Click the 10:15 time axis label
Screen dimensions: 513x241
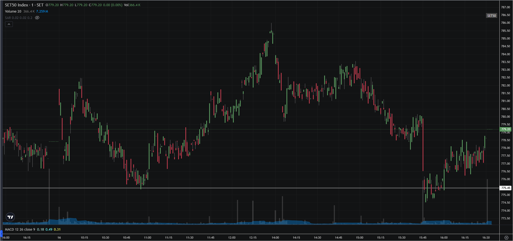coord(85,238)
